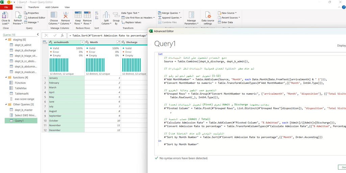Switch to the Add Column tab
This screenshot has height=173, width=346.
click(x=52, y=7)
